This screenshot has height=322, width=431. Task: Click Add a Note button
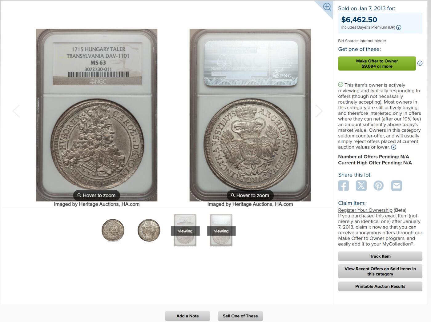point(187,316)
